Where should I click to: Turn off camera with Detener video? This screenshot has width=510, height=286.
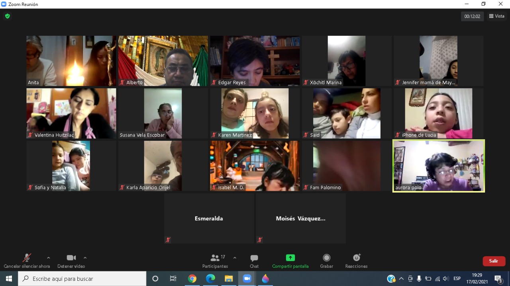tap(71, 261)
